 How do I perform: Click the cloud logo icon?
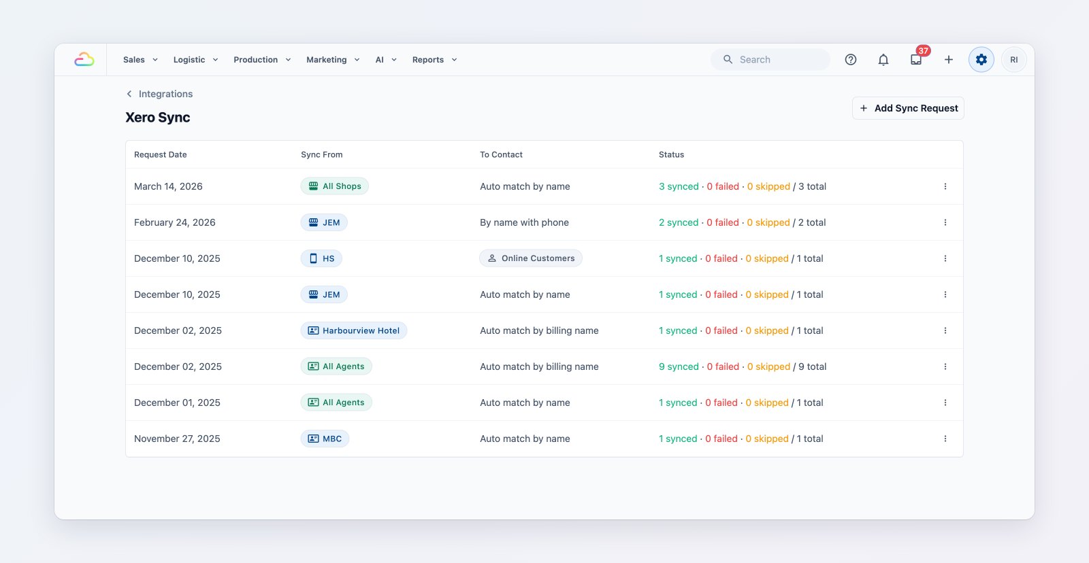click(84, 60)
